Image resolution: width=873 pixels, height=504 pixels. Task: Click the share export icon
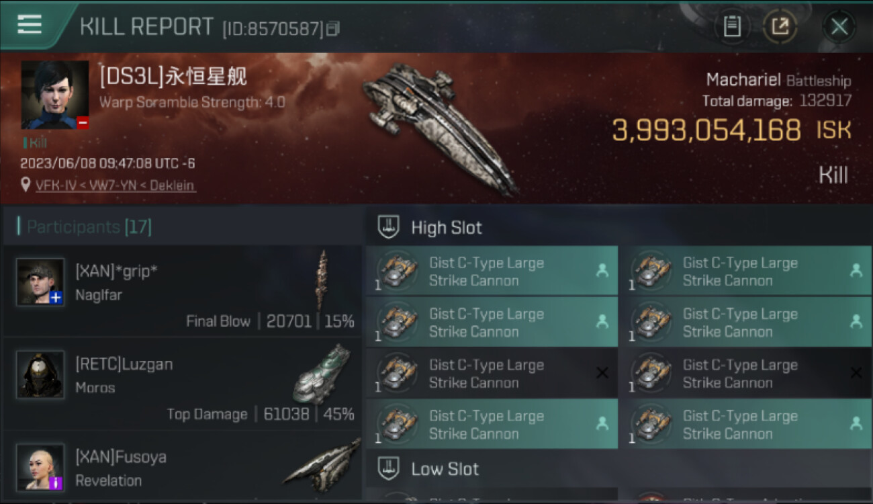click(x=780, y=27)
